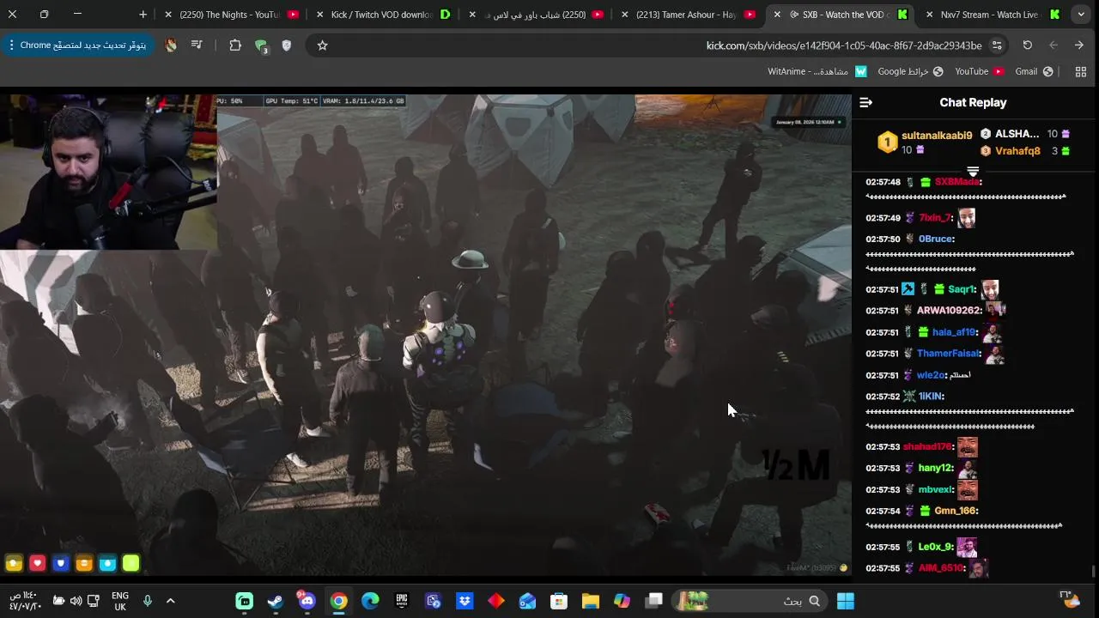Open the all bookmarks grid icon
The image size is (1099, 618).
point(1081,72)
